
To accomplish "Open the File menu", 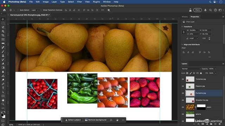I will [x=31, y=2].
